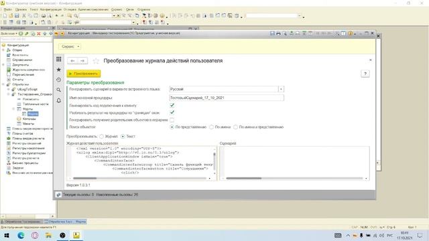Open the 'Конфигурация' menu
The height and width of the screenshot is (241, 429).
51,9
